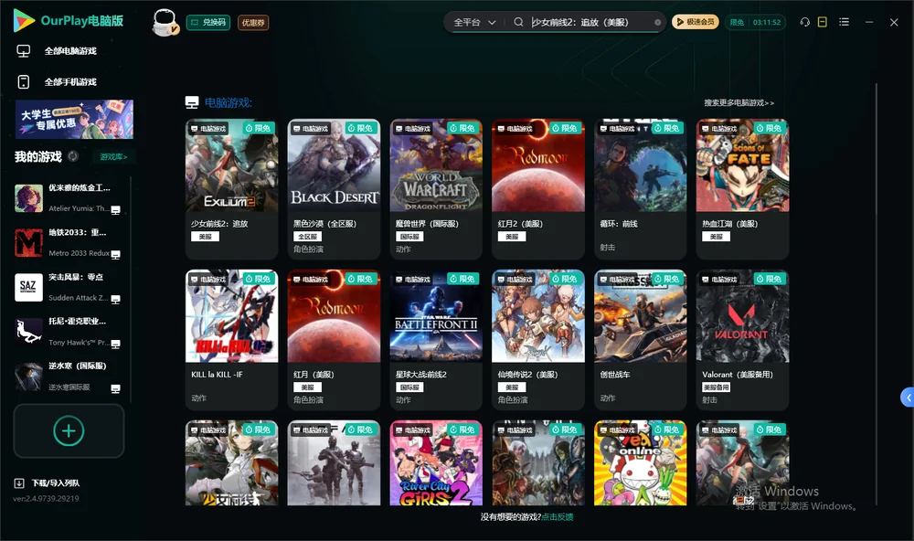Open 搜索更多电脑游戏 link
The image size is (914, 541).
[x=739, y=102]
